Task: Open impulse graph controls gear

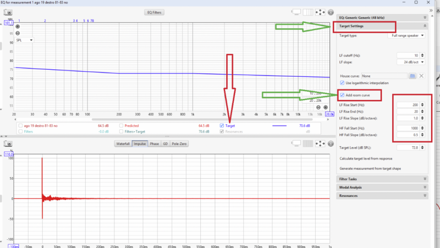Action: click(331, 144)
